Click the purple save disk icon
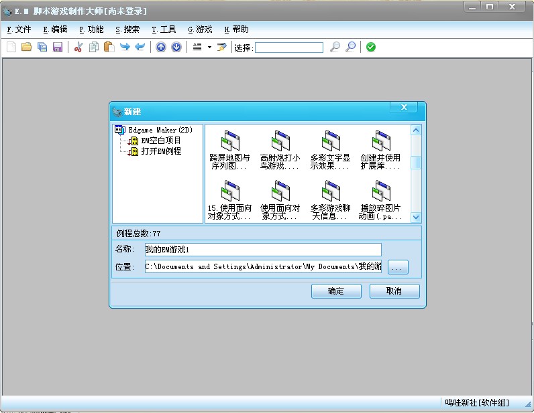The height and width of the screenshot is (413, 534). pyautogui.click(x=58, y=47)
